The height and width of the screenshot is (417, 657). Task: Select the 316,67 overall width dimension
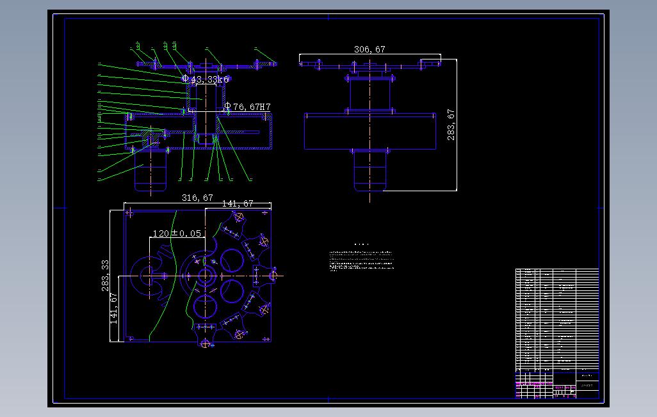click(197, 198)
